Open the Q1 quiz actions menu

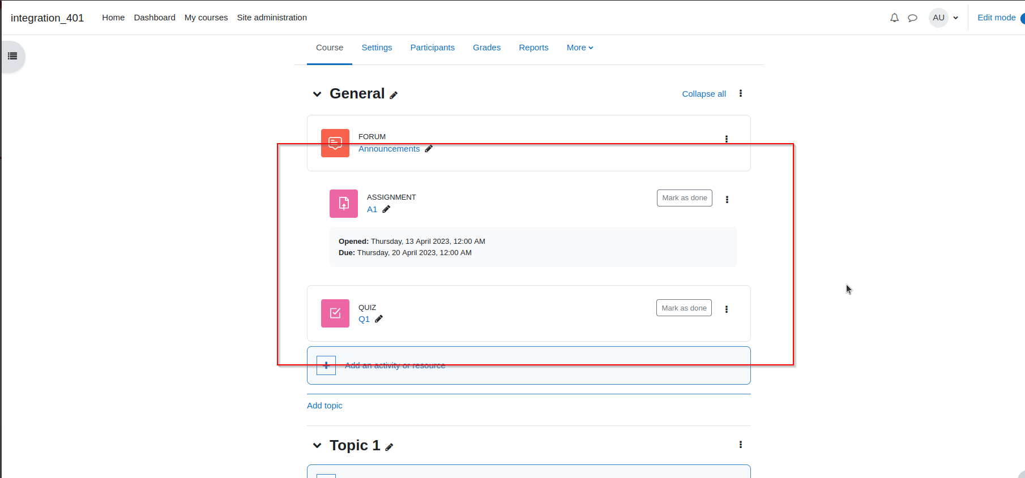pyautogui.click(x=727, y=309)
